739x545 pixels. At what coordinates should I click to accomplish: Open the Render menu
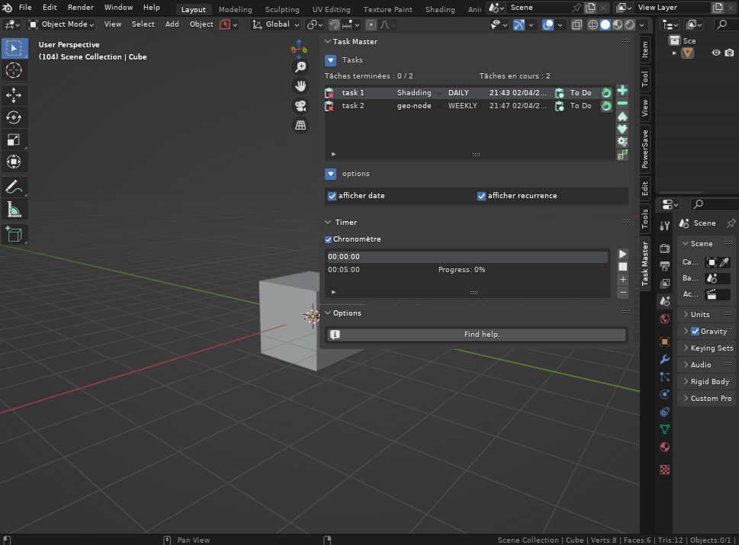click(79, 7)
